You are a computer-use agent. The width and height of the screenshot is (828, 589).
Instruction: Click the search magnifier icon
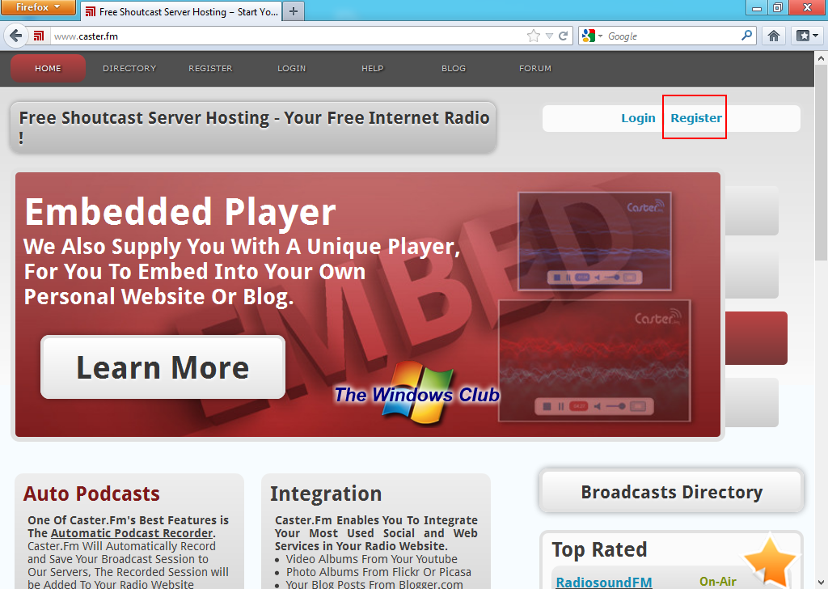(746, 36)
